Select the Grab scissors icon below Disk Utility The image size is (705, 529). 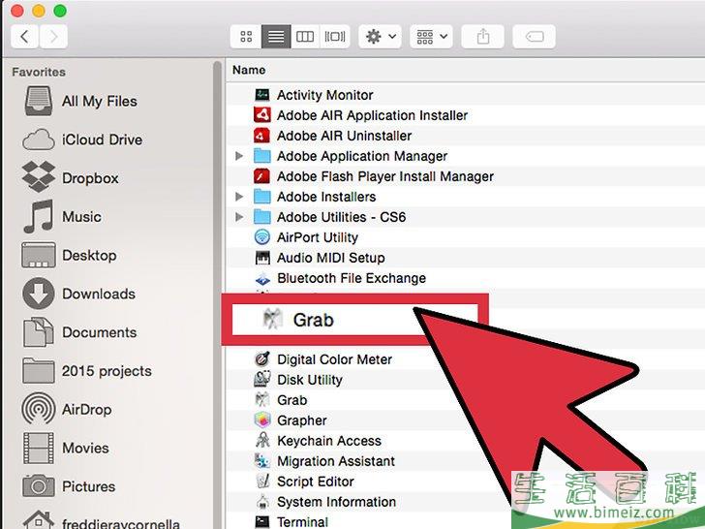262,400
